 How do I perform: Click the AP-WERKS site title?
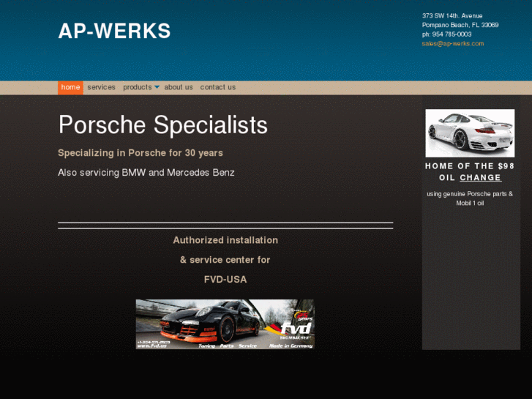[x=114, y=31]
